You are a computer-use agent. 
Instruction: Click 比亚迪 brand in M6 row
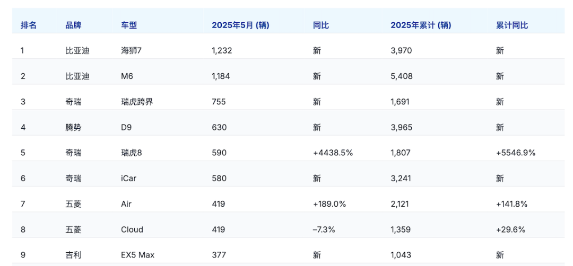77,76
